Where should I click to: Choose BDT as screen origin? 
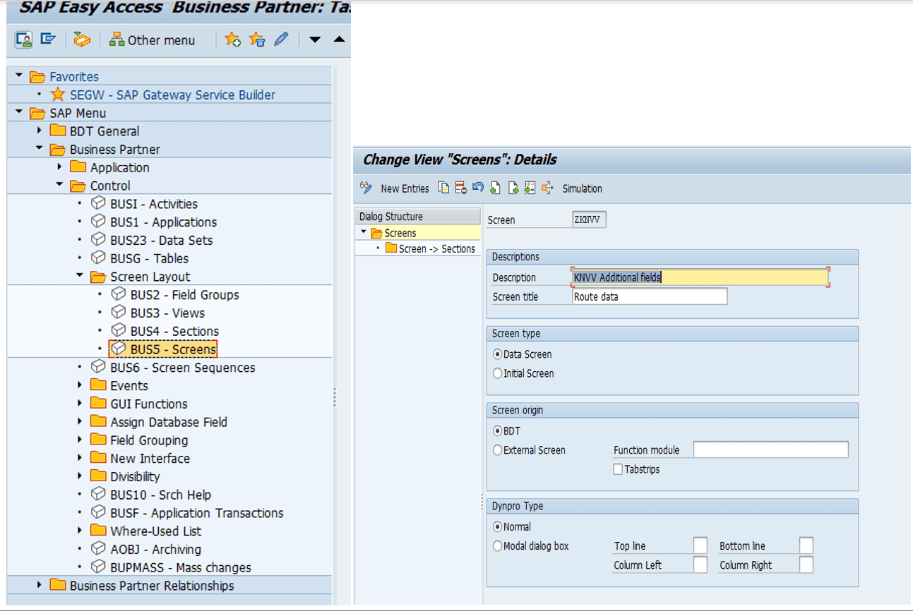[498, 430]
